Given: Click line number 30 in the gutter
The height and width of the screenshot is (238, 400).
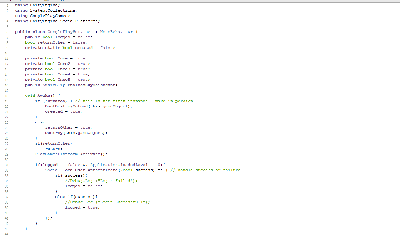Looking at the screenshot, I should coord(7,159).
